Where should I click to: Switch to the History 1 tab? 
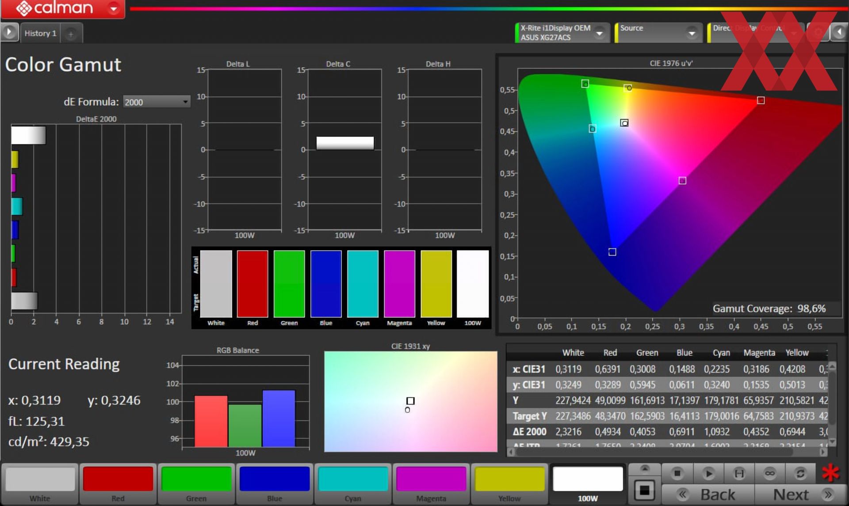[40, 33]
